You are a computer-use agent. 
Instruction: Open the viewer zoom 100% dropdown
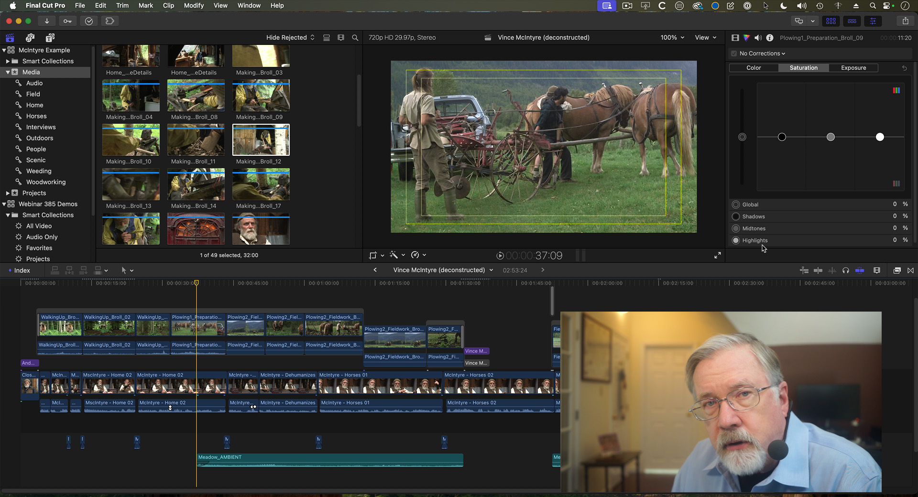click(672, 38)
